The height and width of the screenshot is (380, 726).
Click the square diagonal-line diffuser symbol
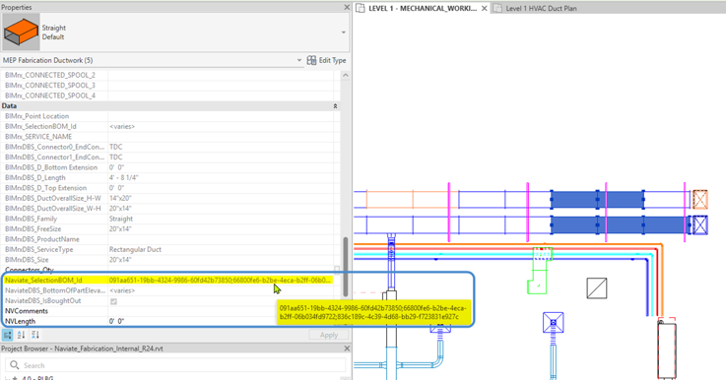tap(596, 287)
